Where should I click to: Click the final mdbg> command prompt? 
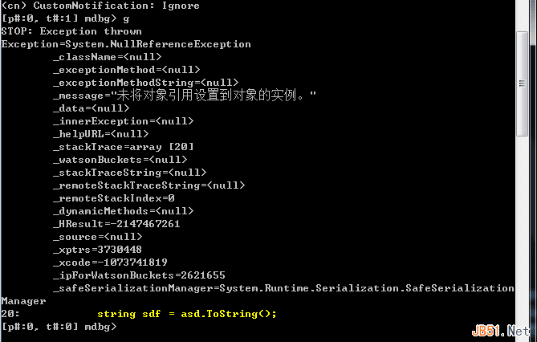[x=59, y=327]
